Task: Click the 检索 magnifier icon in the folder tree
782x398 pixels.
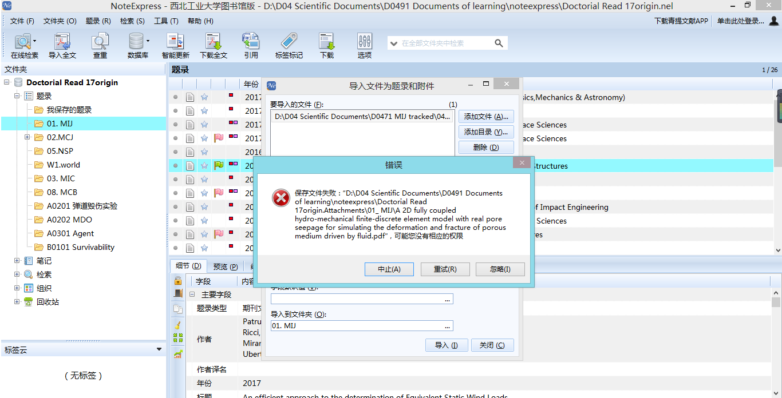Action: tap(29, 274)
